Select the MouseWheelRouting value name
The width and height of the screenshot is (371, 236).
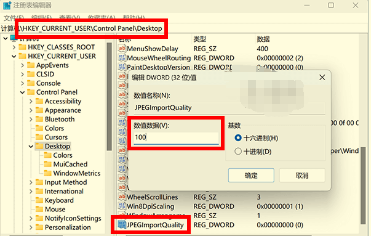pos(159,58)
